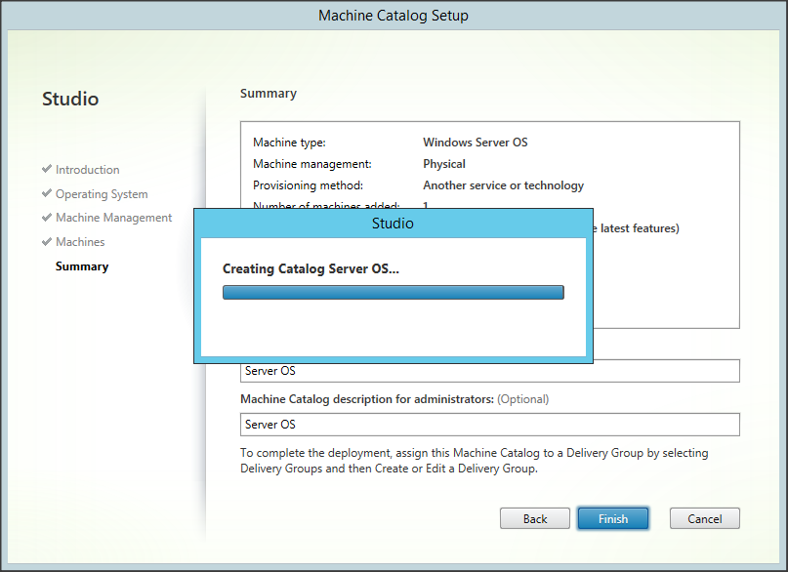Click the catalog creation progress bar

[x=394, y=292]
